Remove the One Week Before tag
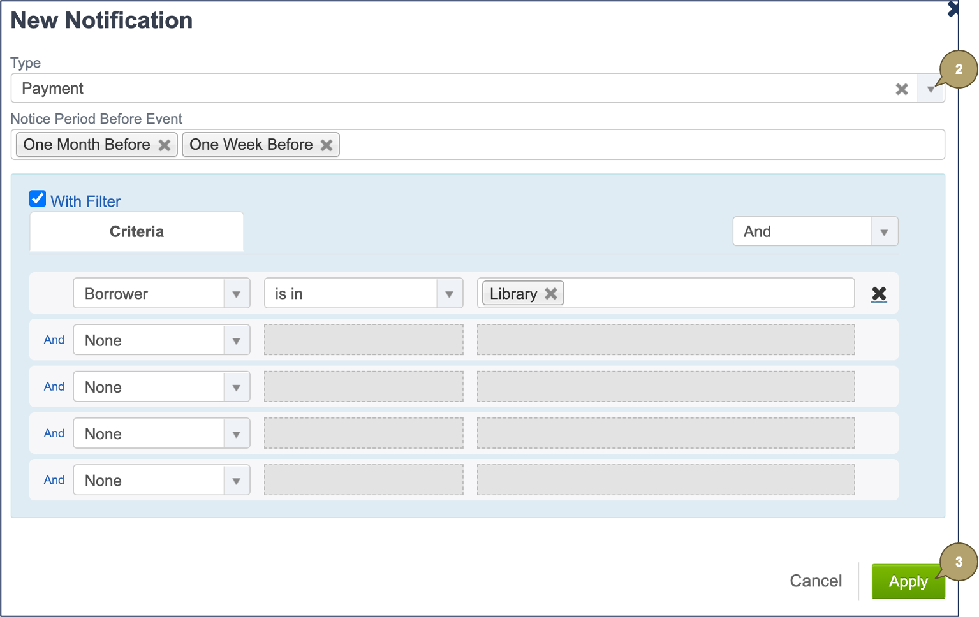Viewport: 979px width, 617px height. coord(327,145)
